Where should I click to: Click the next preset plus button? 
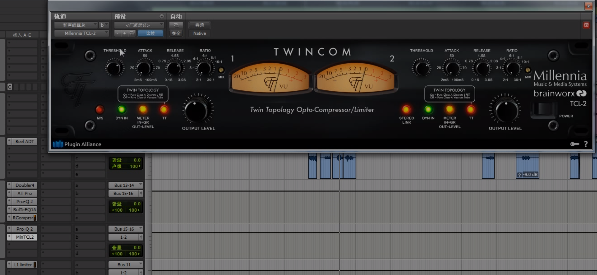(124, 33)
